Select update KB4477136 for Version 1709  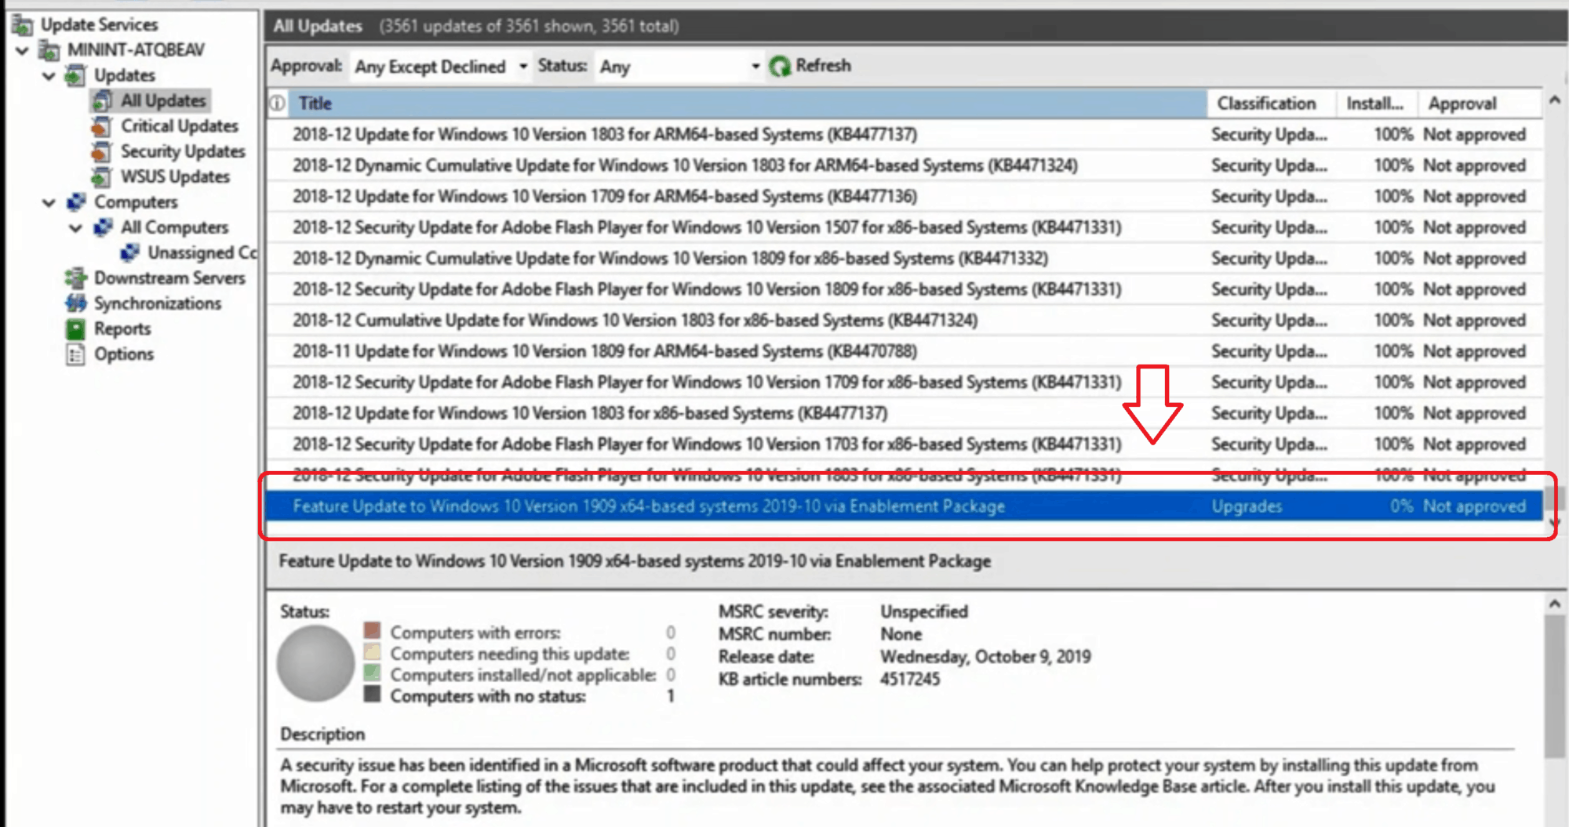click(x=904, y=197)
